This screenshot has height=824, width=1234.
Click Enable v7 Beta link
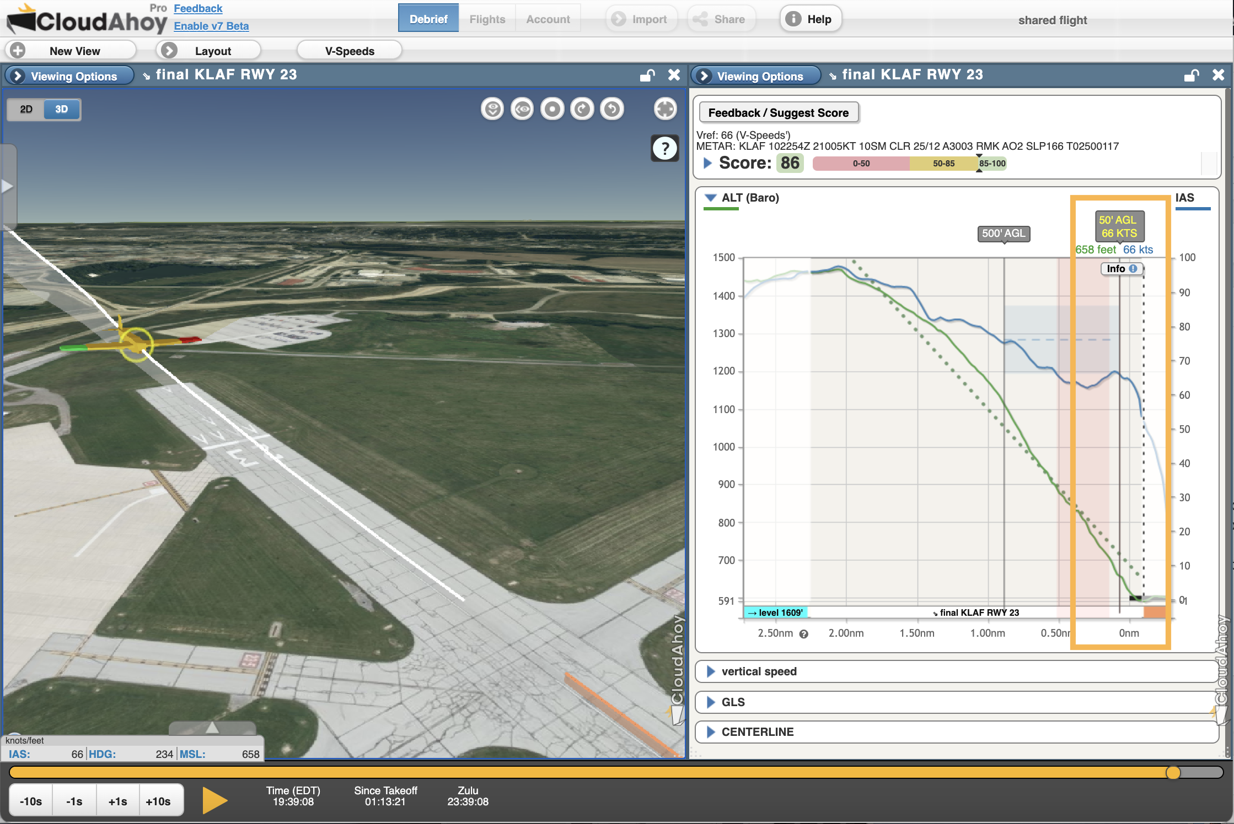coord(211,26)
